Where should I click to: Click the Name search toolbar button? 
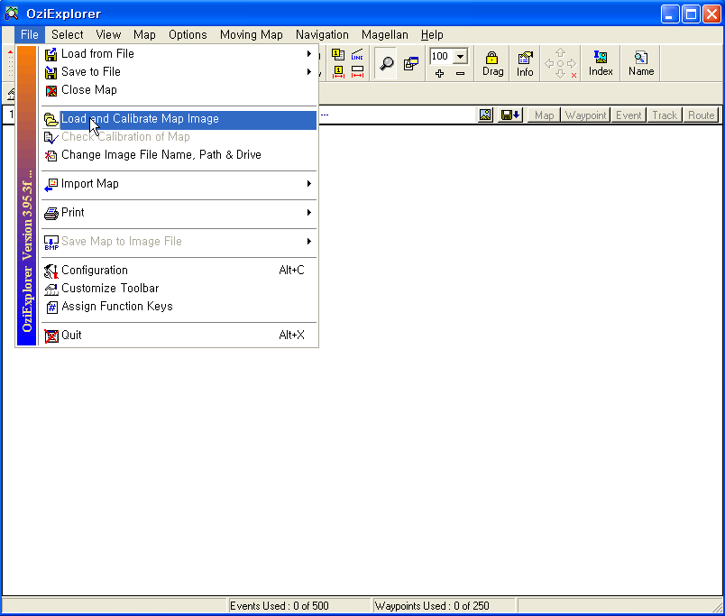pos(641,63)
